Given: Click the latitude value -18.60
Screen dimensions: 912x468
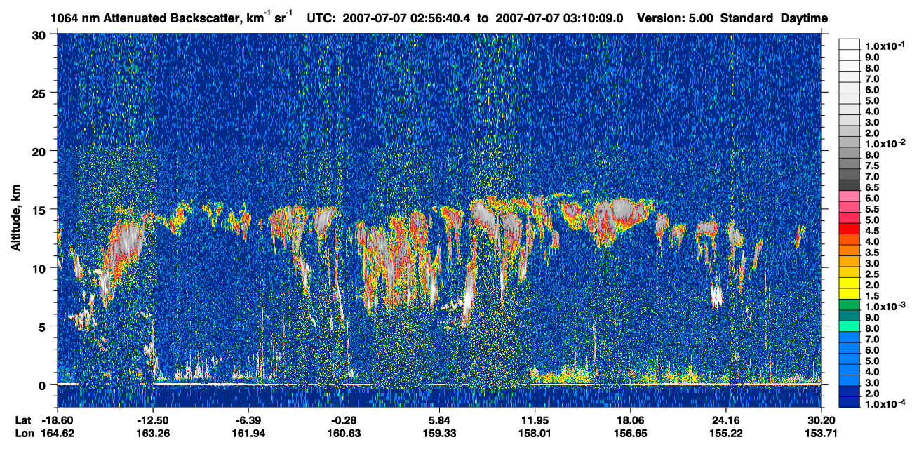Looking at the screenshot, I should click(x=58, y=420).
